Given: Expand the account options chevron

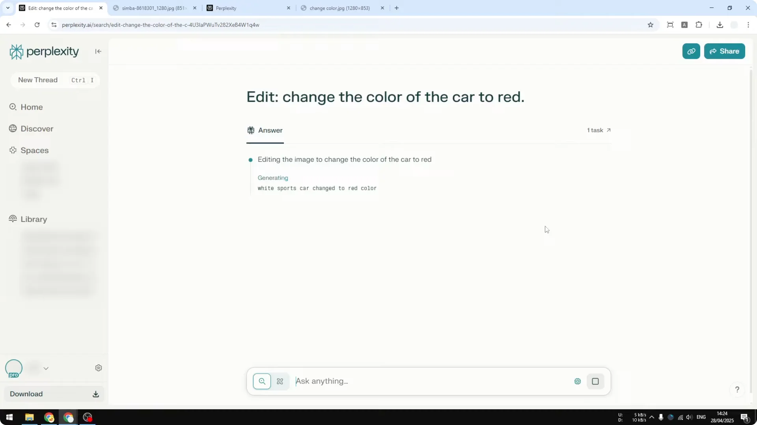Looking at the screenshot, I should tap(46, 368).
